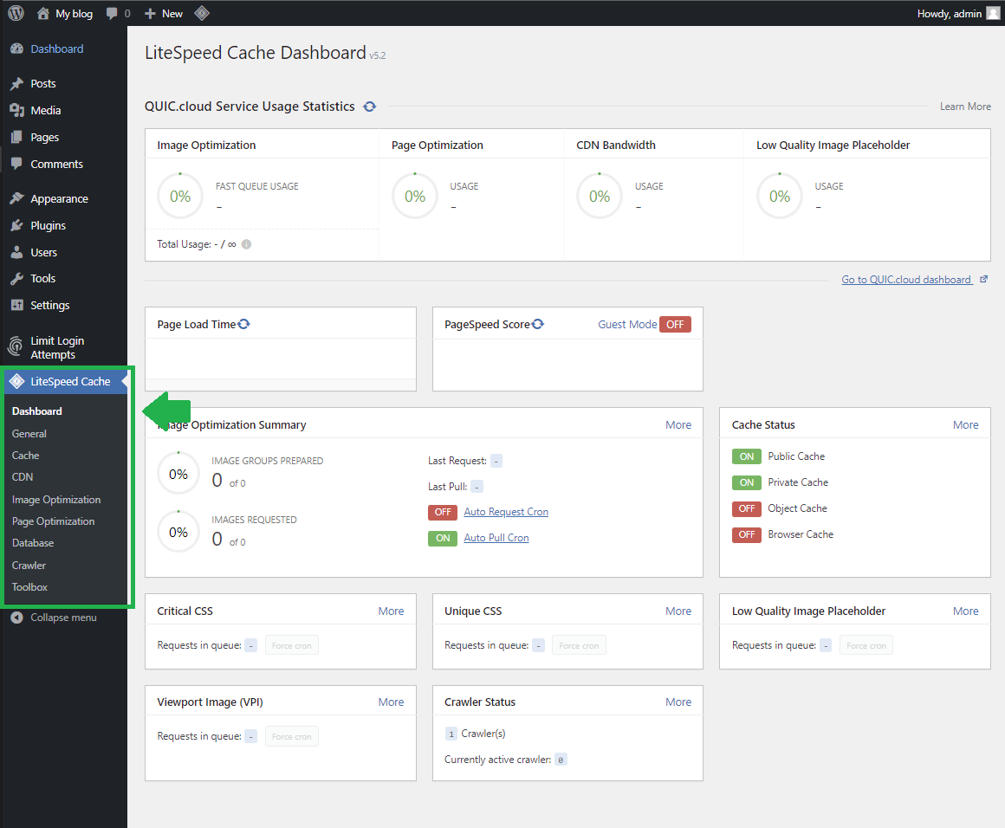Click the Tools wrench icon
The image size is (1005, 828).
[17, 279]
